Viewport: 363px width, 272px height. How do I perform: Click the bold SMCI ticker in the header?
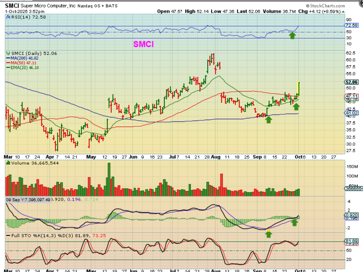tap(12, 5)
